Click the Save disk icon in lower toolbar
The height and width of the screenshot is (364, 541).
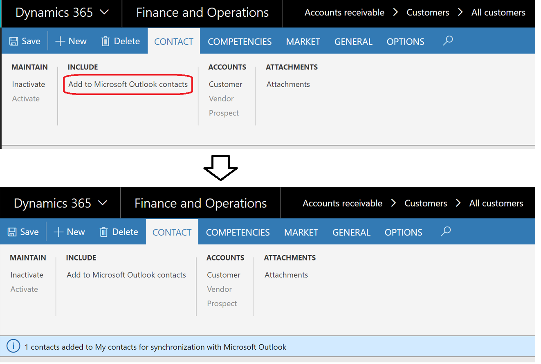coord(12,232)
